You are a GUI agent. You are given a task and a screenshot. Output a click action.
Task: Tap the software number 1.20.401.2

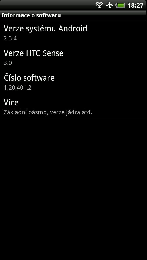[x=18, y=87]
